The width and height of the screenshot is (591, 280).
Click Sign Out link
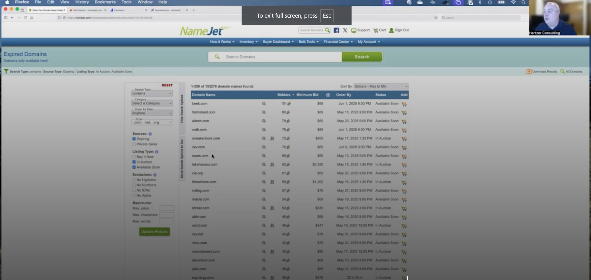pyautogui.click(x=399, y=30)
